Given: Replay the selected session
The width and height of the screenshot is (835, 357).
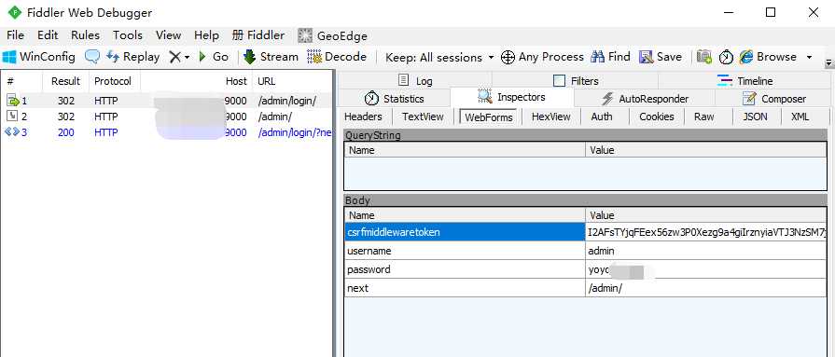Looking at the screenshot, I should 132,57.
